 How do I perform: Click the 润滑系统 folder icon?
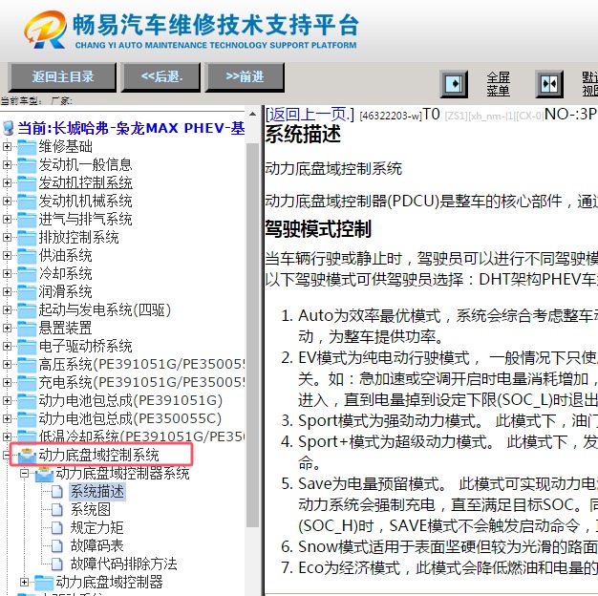coord(27,292)
